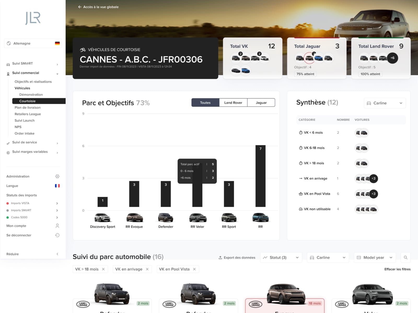Click the Total Jaguar summary card
Viewport: 418px width, 313px height.
[317, 58]
